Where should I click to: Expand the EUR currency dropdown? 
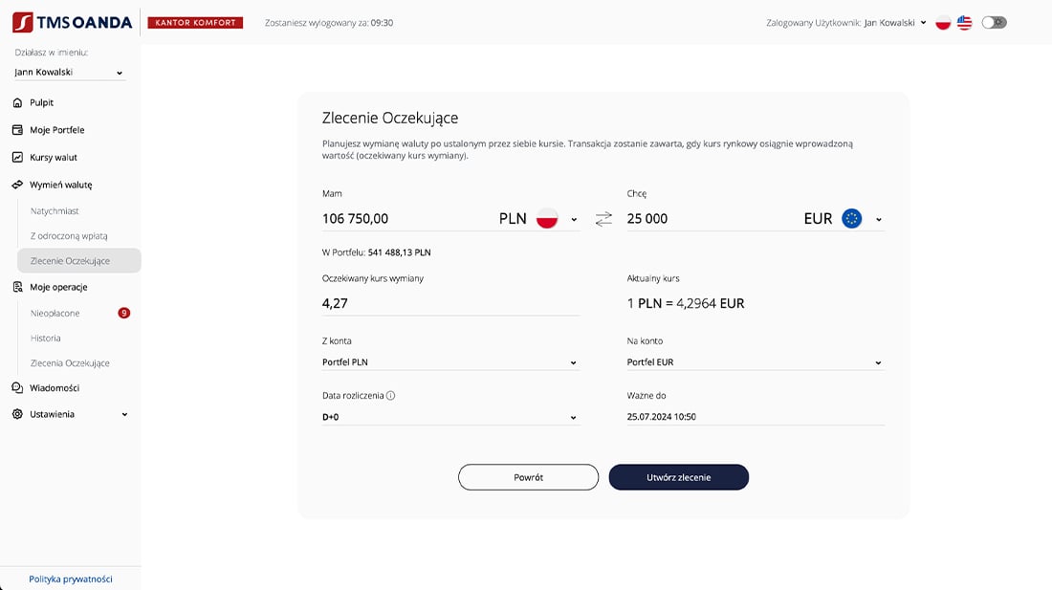point(878,220)
